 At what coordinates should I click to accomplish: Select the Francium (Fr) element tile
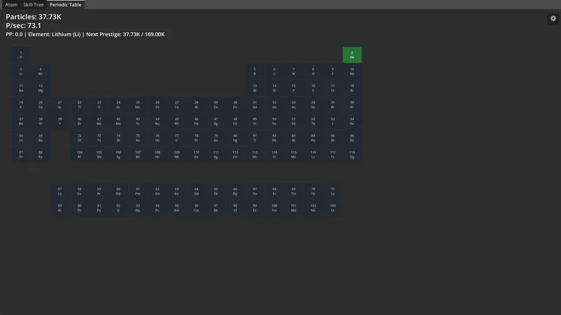tap(21, 155)
